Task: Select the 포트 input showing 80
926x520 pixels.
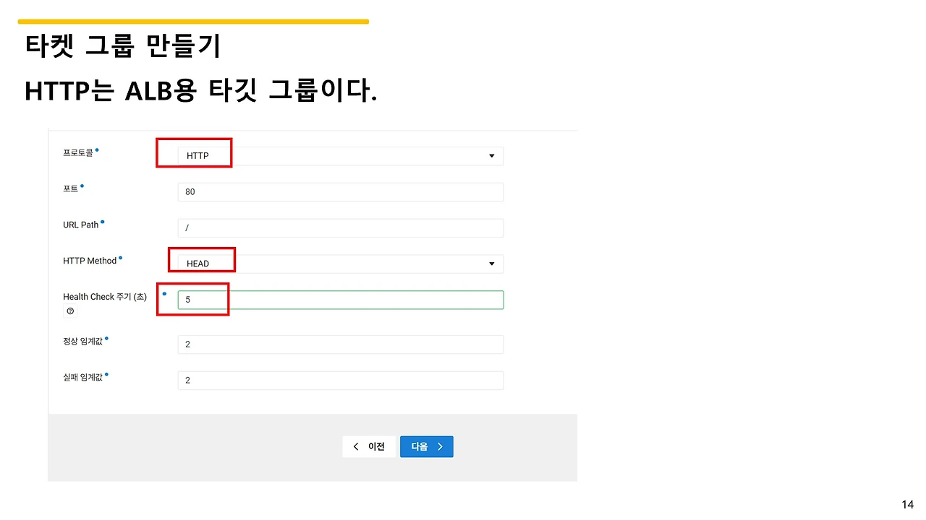Action: [340, 191]
